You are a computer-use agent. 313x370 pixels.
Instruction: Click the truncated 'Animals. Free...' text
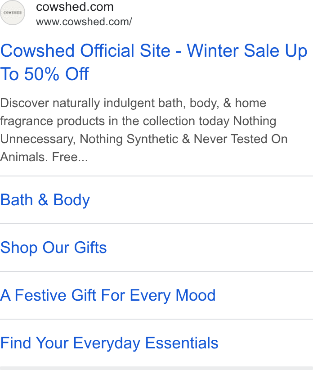(x=44, y=157)
